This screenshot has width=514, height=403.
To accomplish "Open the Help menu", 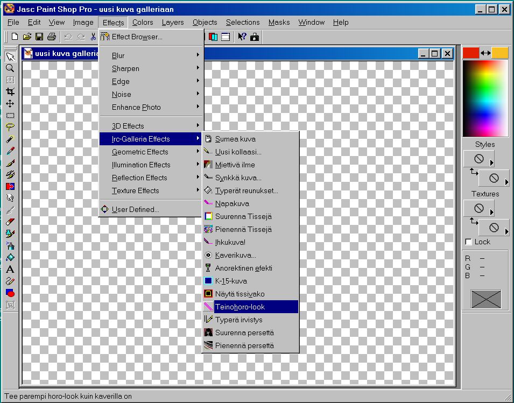I will click(x=341, y=22).
